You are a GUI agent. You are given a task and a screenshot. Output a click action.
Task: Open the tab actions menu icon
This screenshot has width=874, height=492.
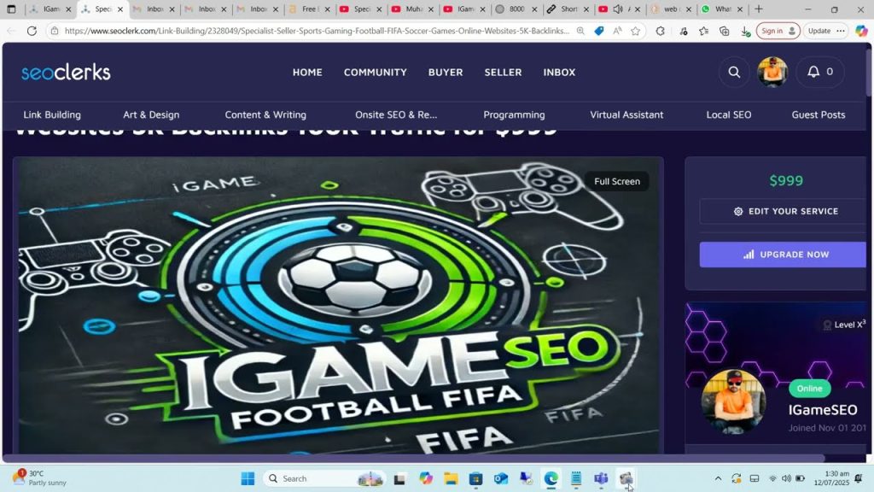click(x=11, y=9)
